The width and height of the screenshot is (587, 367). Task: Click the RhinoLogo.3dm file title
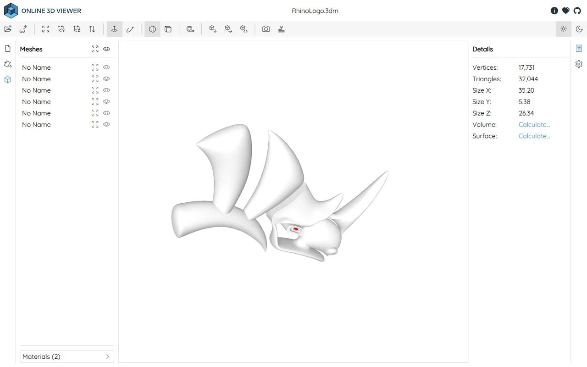315,11
